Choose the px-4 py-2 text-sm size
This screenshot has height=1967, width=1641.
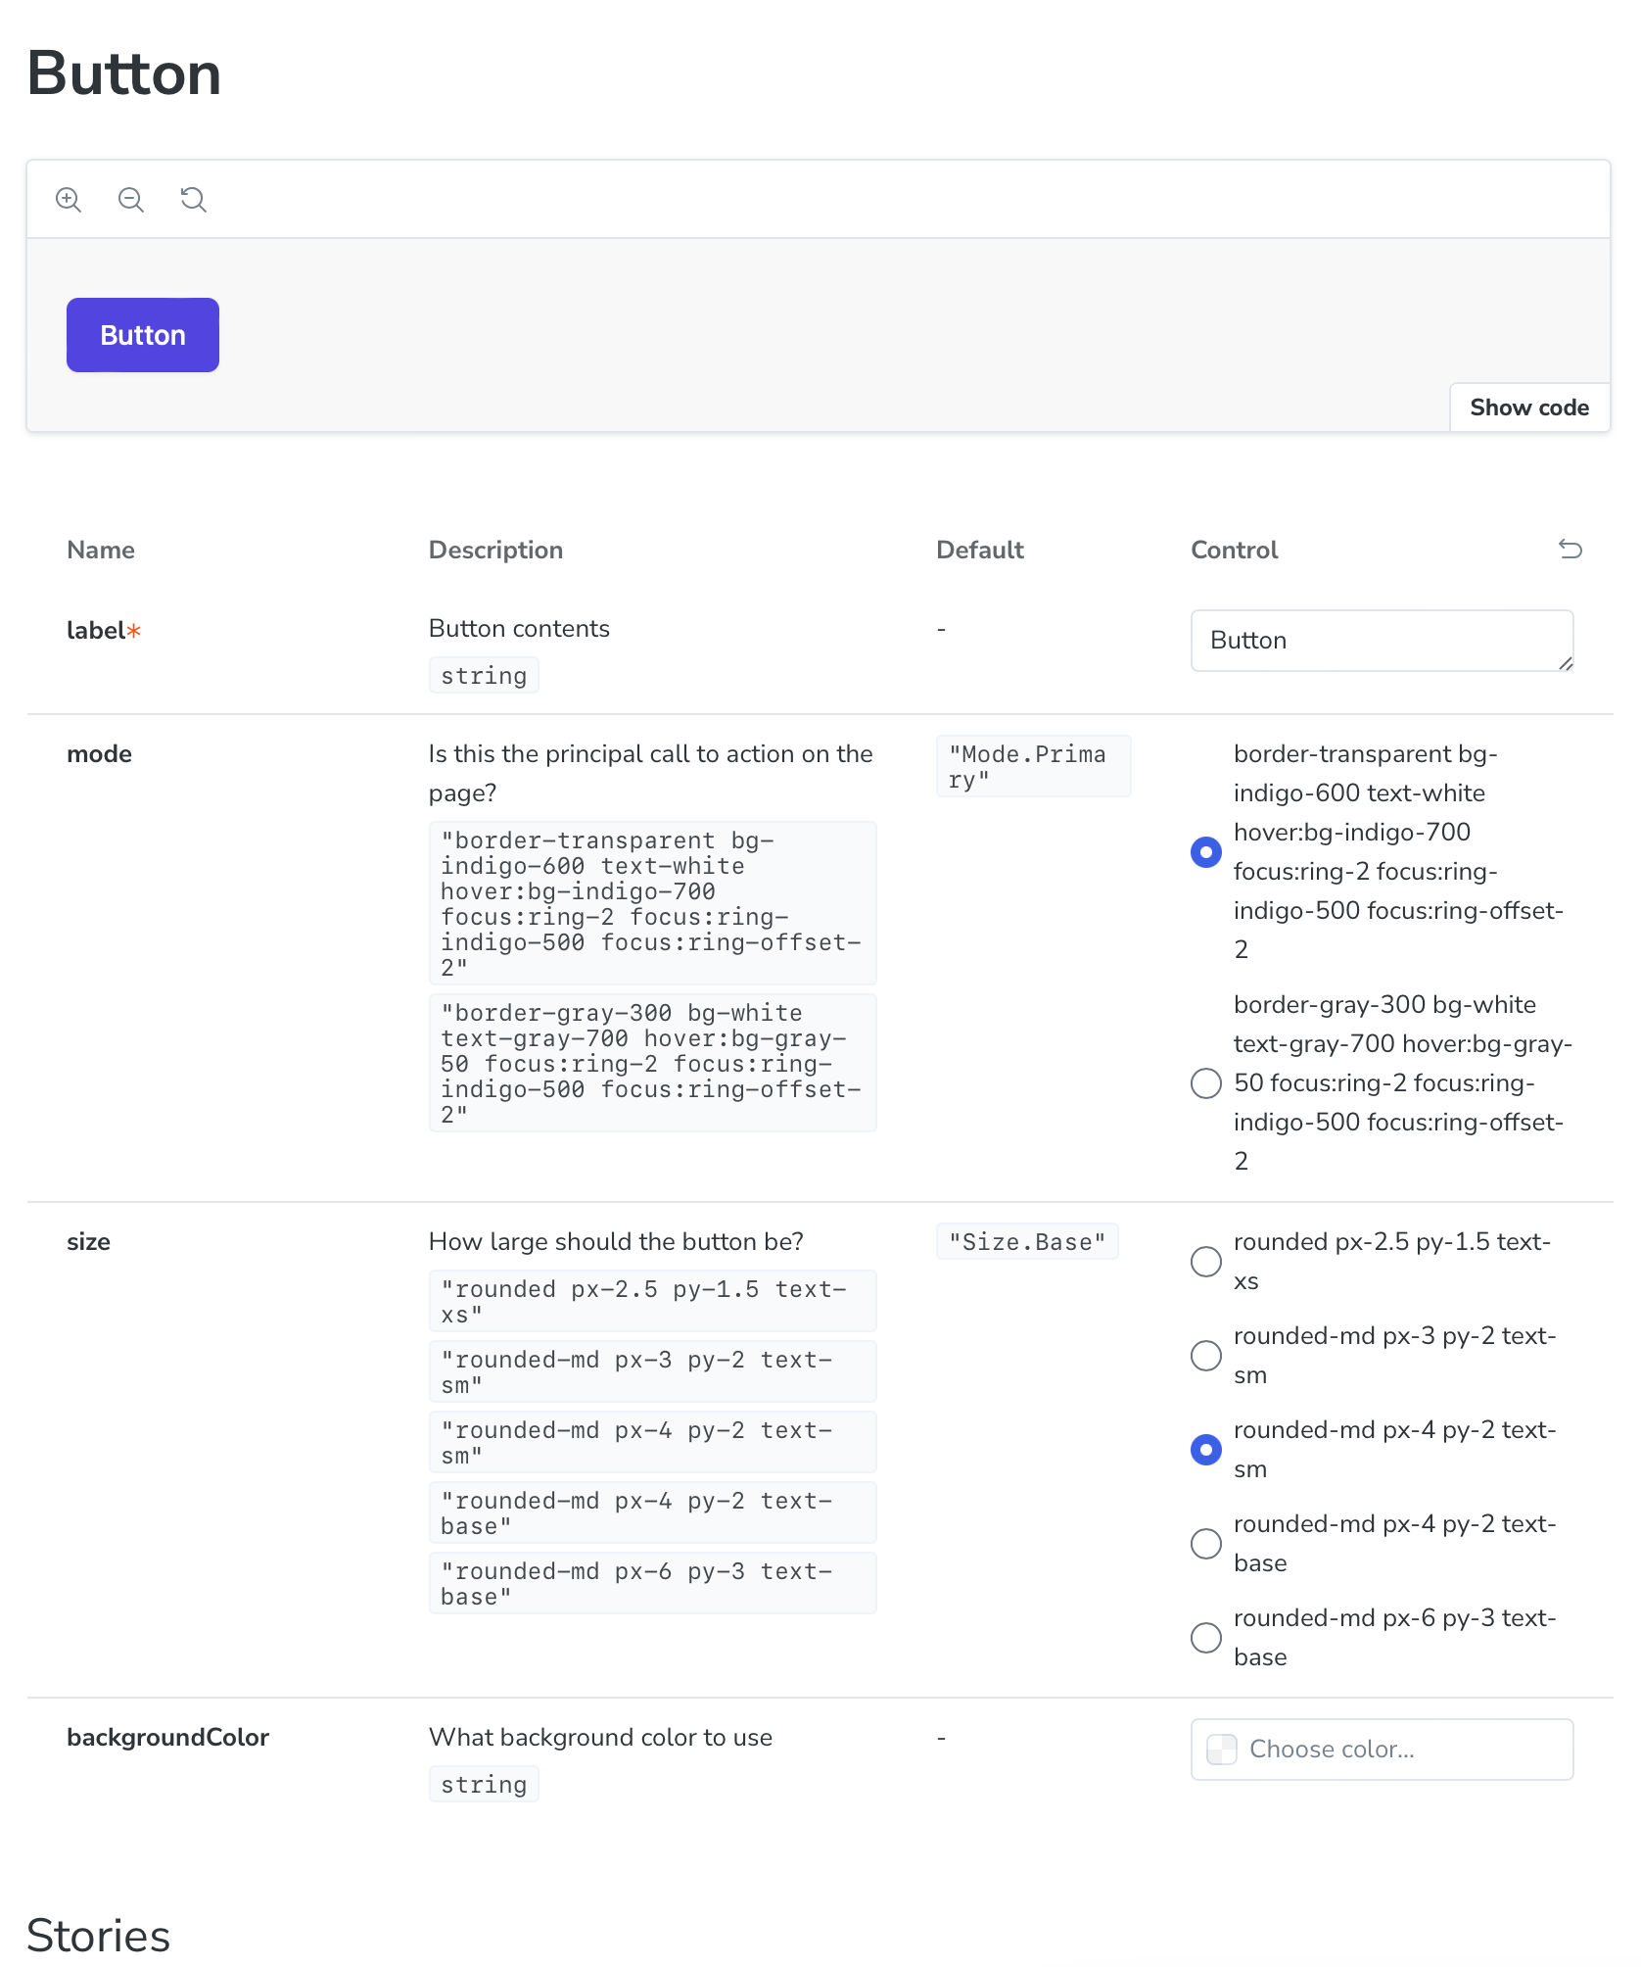click(1206, 1450)
